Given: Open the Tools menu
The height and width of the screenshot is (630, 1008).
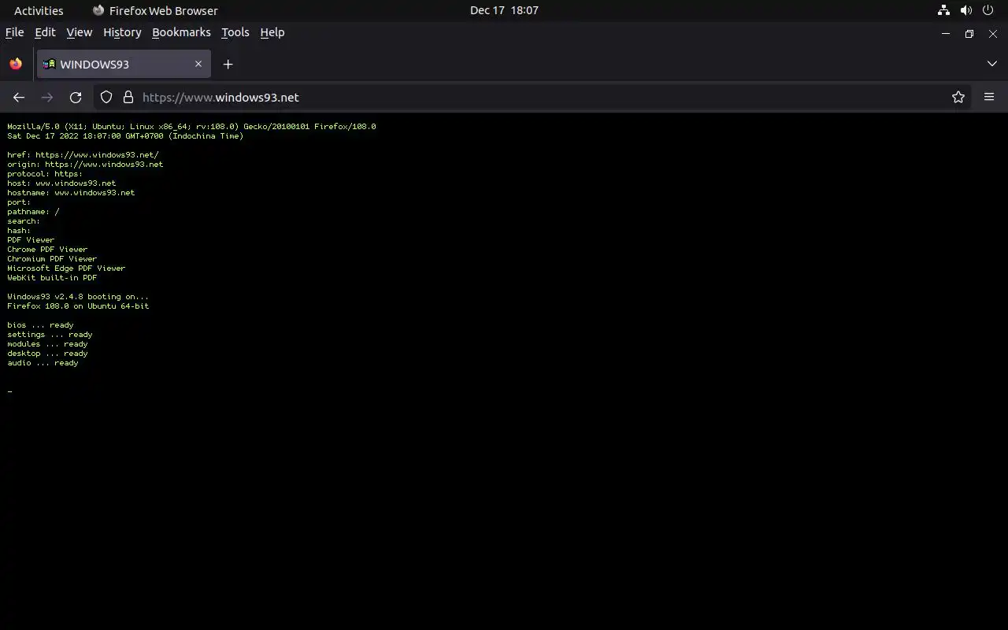Looking at the screenshot, I should tap(235, 32).
